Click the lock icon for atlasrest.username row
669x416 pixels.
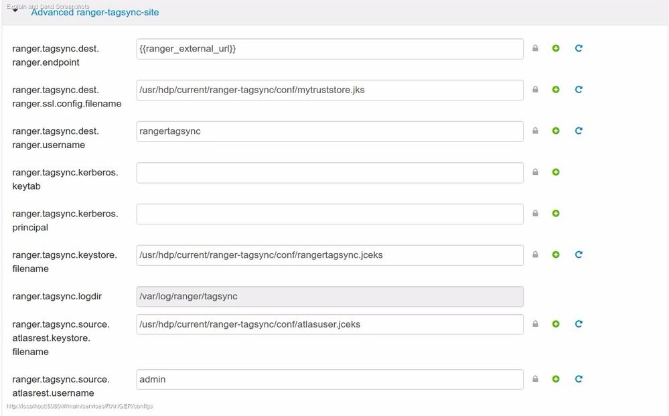click(535, 379)
